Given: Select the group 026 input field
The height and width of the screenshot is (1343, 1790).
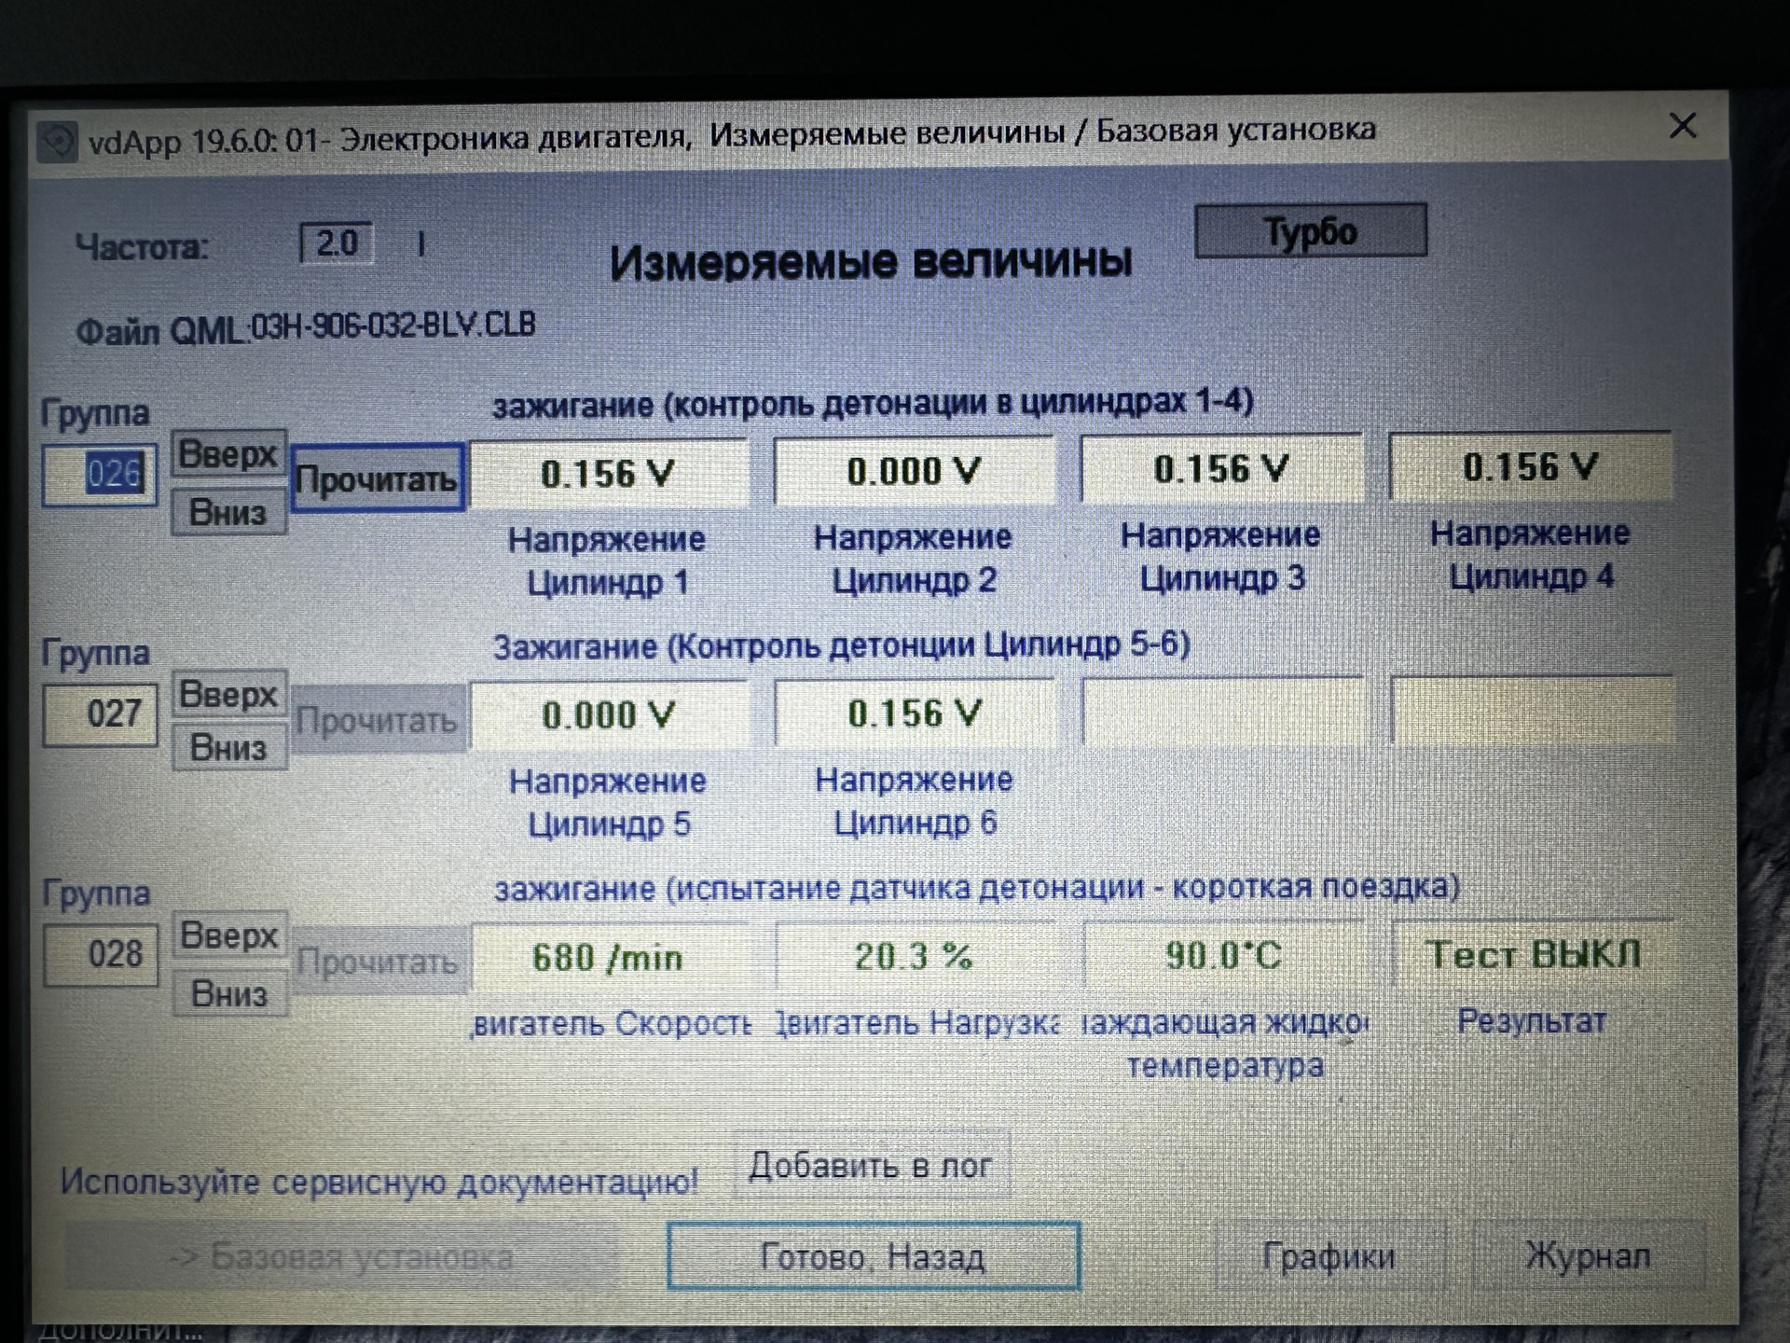Looking at the screenshot, I should 100,475.
